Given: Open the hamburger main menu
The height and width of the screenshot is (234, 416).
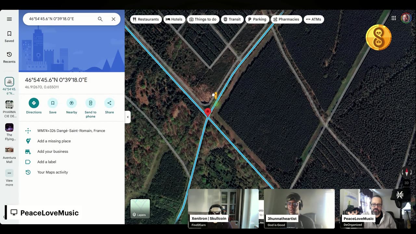Looking at the screenshot, I should coord(9,19).
